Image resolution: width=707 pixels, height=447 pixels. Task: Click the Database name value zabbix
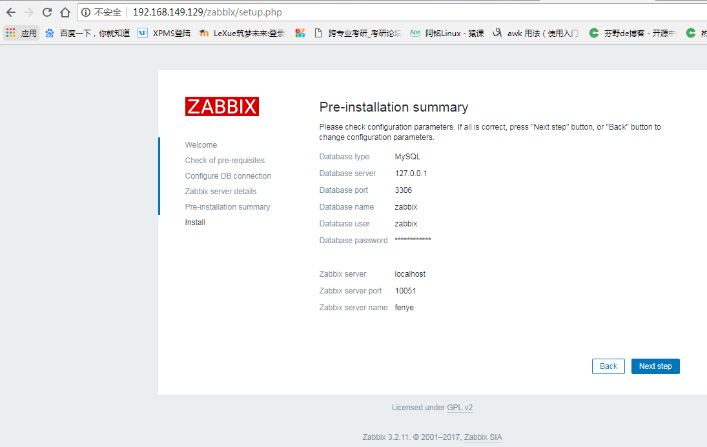coord(406,207)
